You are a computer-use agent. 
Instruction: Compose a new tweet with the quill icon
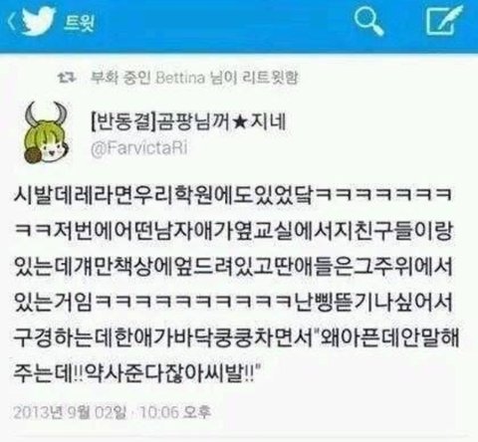tap(444, 21)
